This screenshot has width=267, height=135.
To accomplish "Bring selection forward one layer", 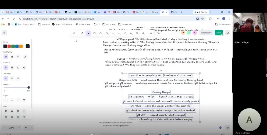I will 18,100.
